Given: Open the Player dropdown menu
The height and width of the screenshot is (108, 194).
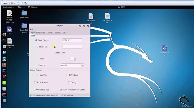Looking at the screenshot, I should [x=5, y=3].
